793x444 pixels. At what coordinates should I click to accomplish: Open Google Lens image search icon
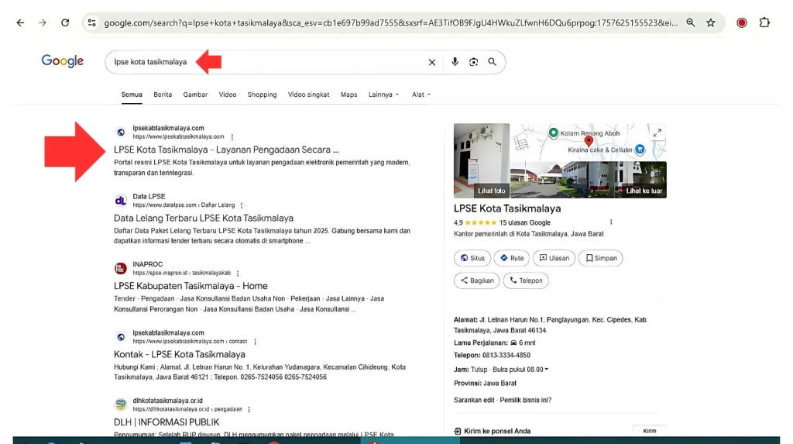(x=473, y=62)
